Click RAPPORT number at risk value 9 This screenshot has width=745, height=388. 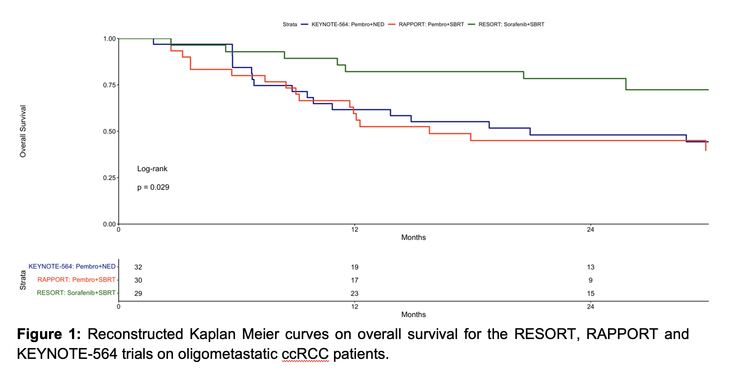pyautogui.click(x=591, y=280)
